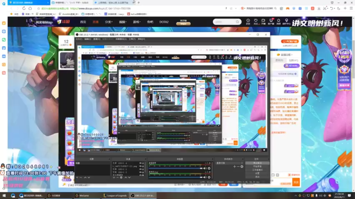
Task: Toggle visibility eye of 文本 (GDI+) 2 source
Action: [x=140, y=172]
